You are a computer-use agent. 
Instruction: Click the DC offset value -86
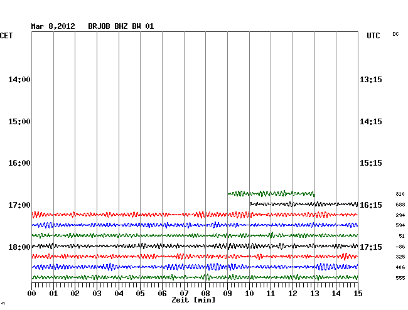point(400,247)
